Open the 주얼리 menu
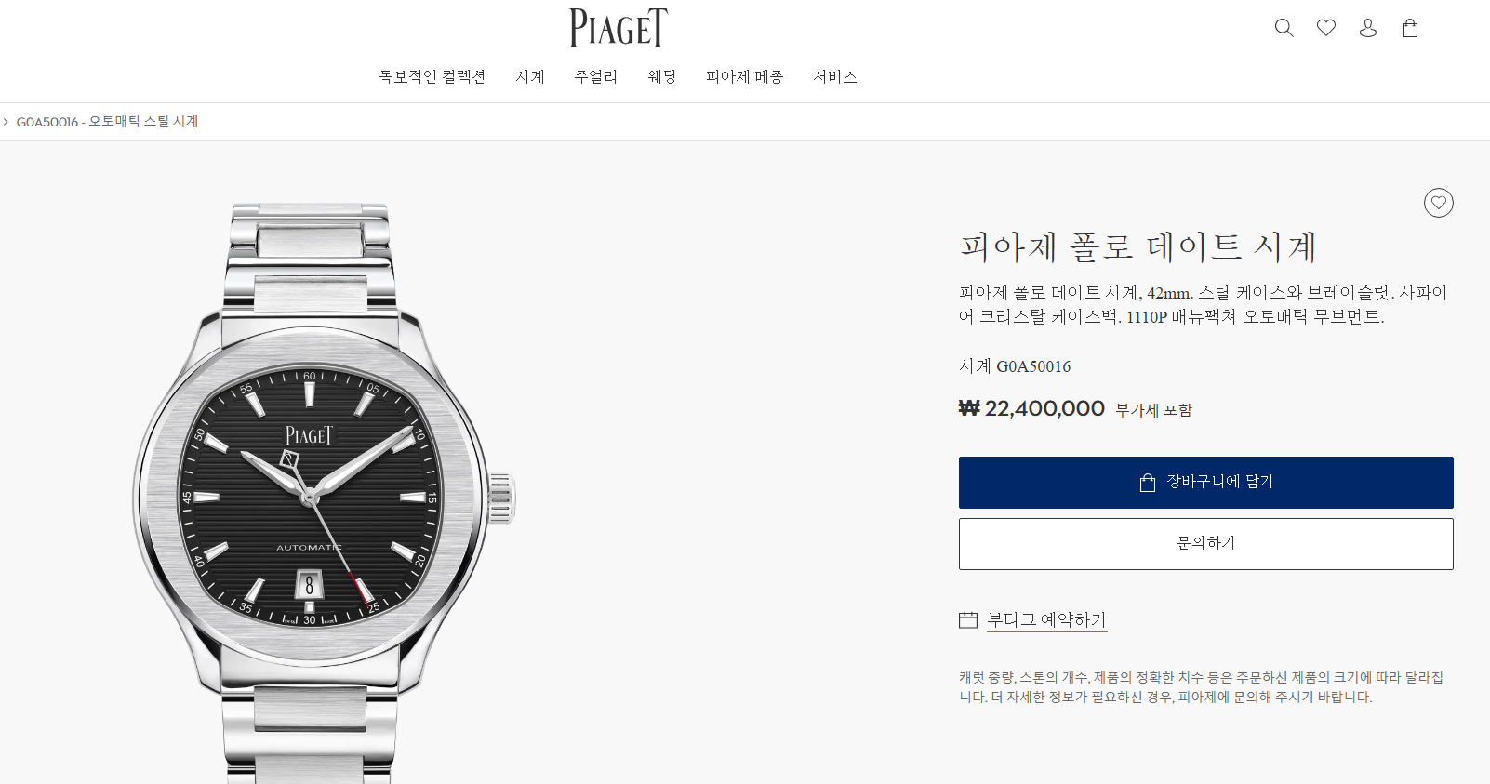The height and width of the screenshot is (784, 1490). click(596, 76)
